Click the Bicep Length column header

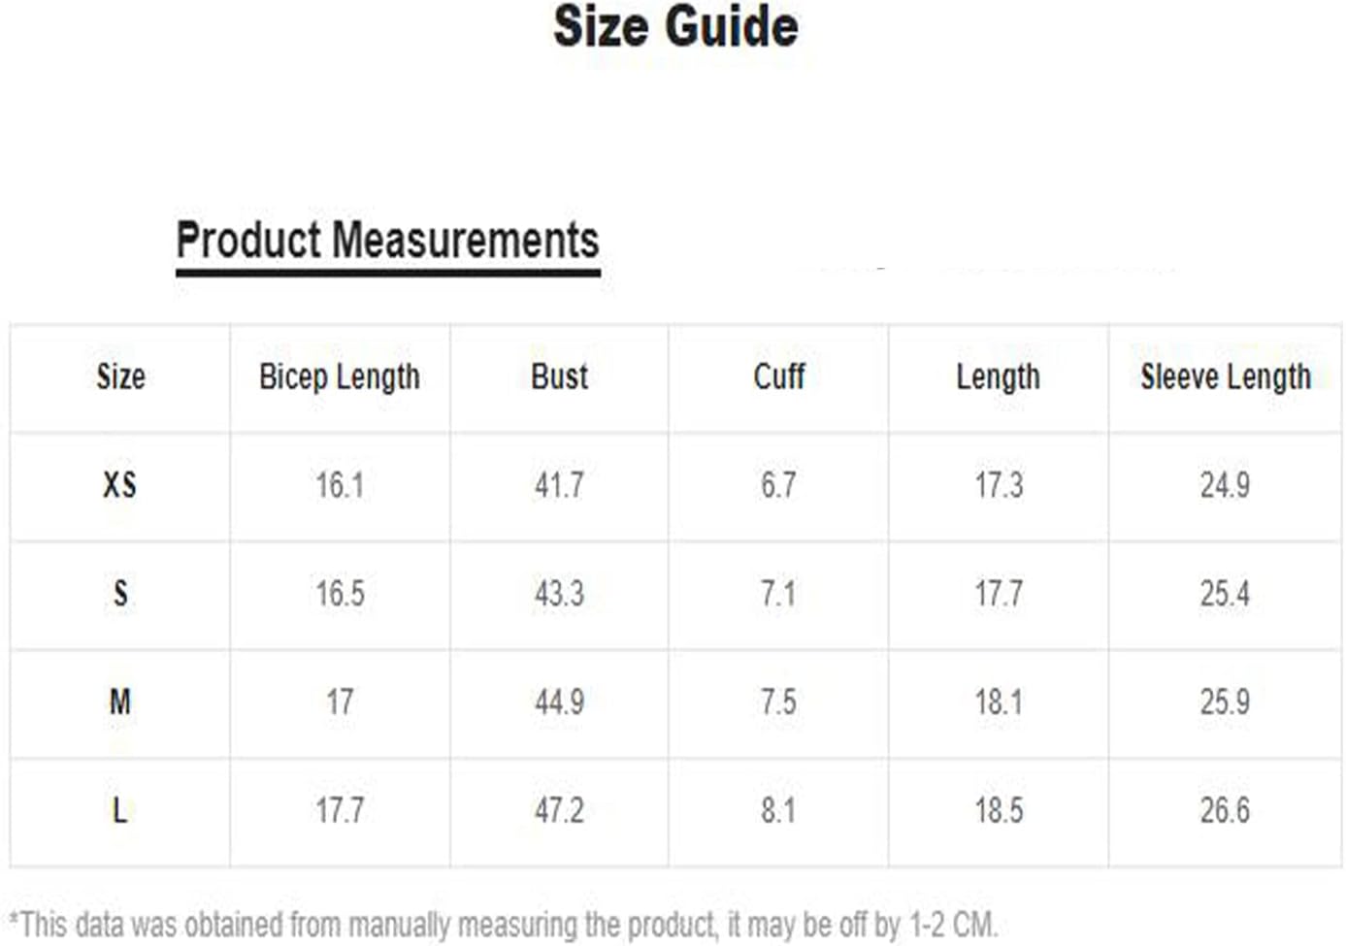[x=340, y=377]
